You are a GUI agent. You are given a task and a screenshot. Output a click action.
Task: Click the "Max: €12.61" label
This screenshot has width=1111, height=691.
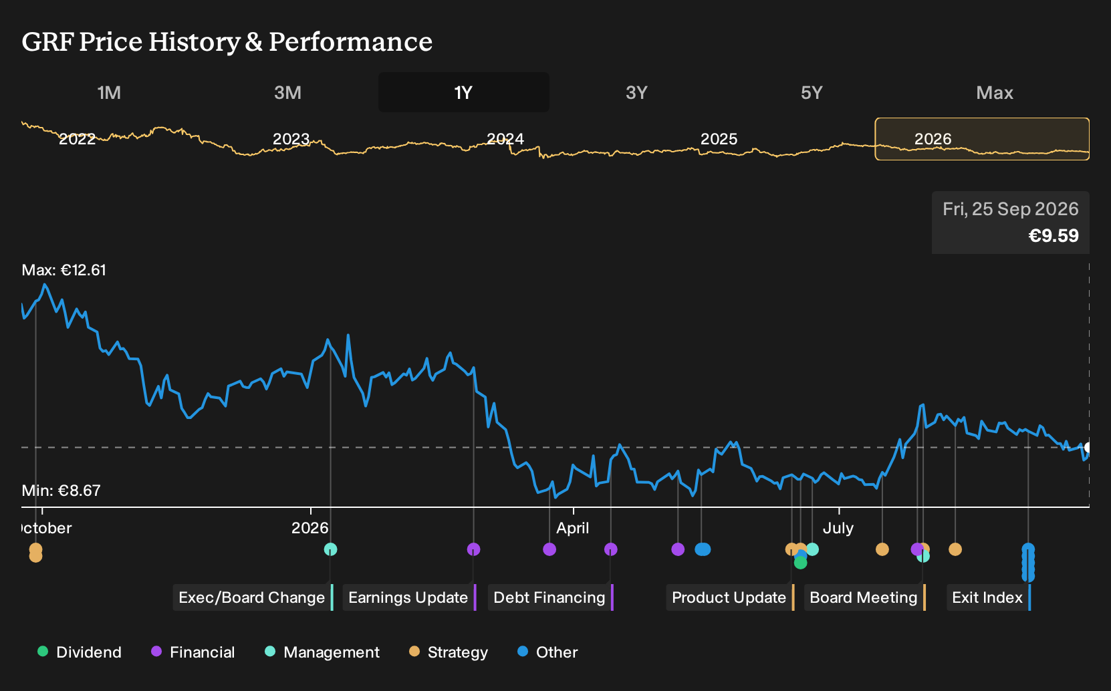pyautogui.click(x=64, y=270)
